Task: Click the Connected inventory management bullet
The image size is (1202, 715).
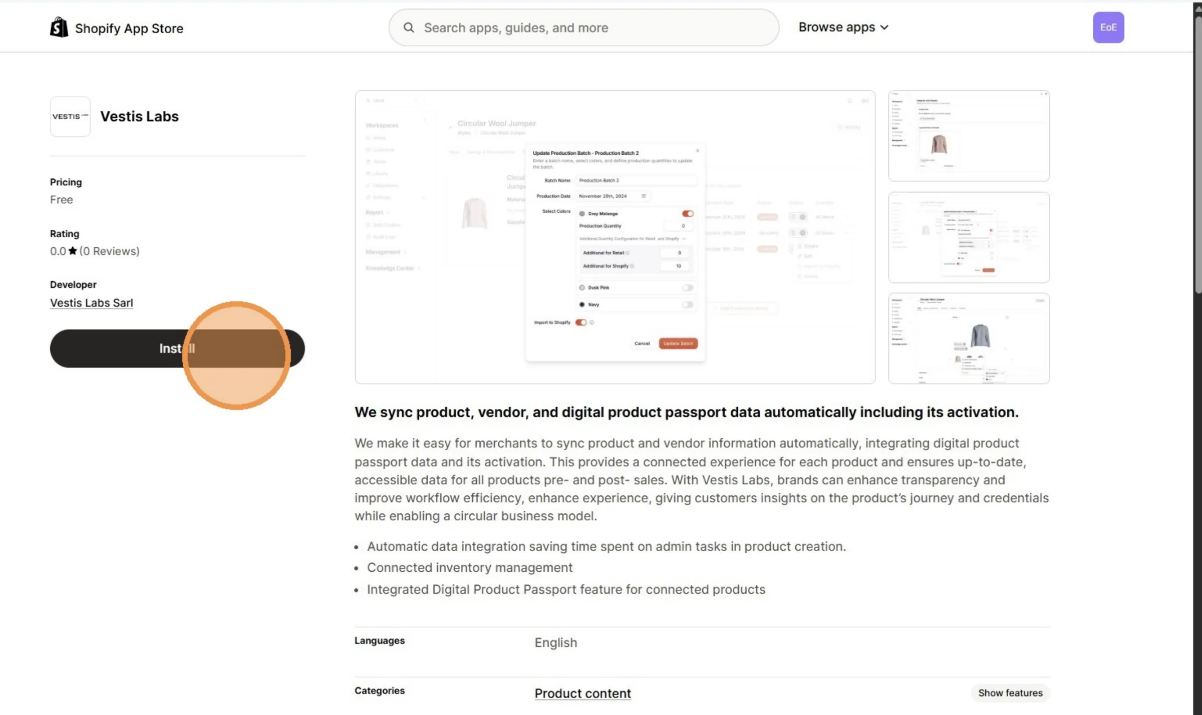Action: coord(469,567)
